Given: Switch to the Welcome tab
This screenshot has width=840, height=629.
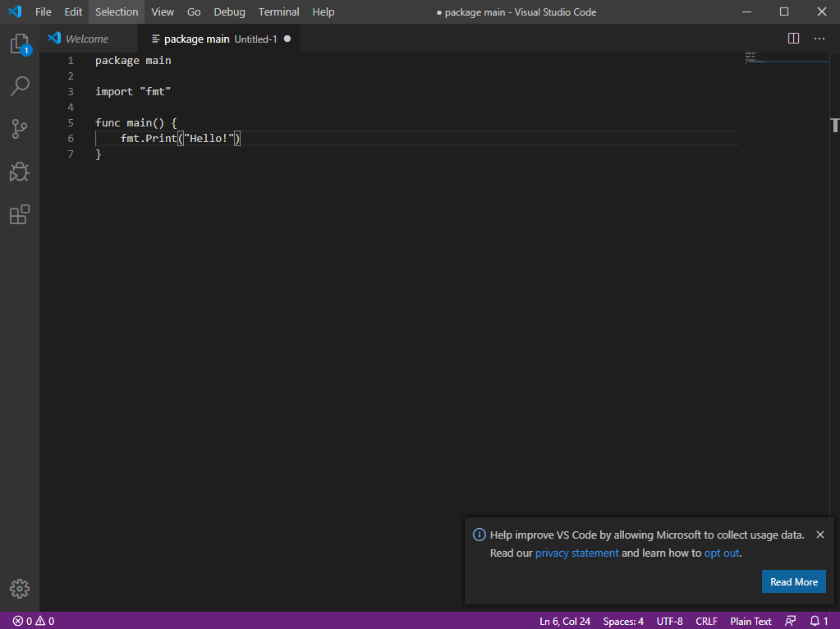Looking at the screenshot, I should (x=89, y=39).
